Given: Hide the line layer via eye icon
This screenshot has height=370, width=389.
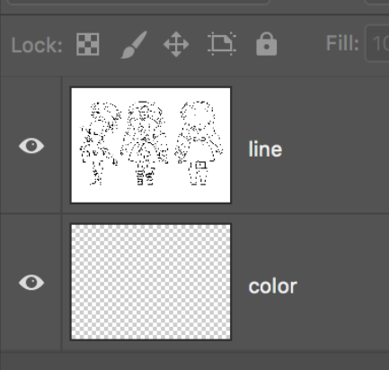Looking at the screenshot, I should point(31,146).
